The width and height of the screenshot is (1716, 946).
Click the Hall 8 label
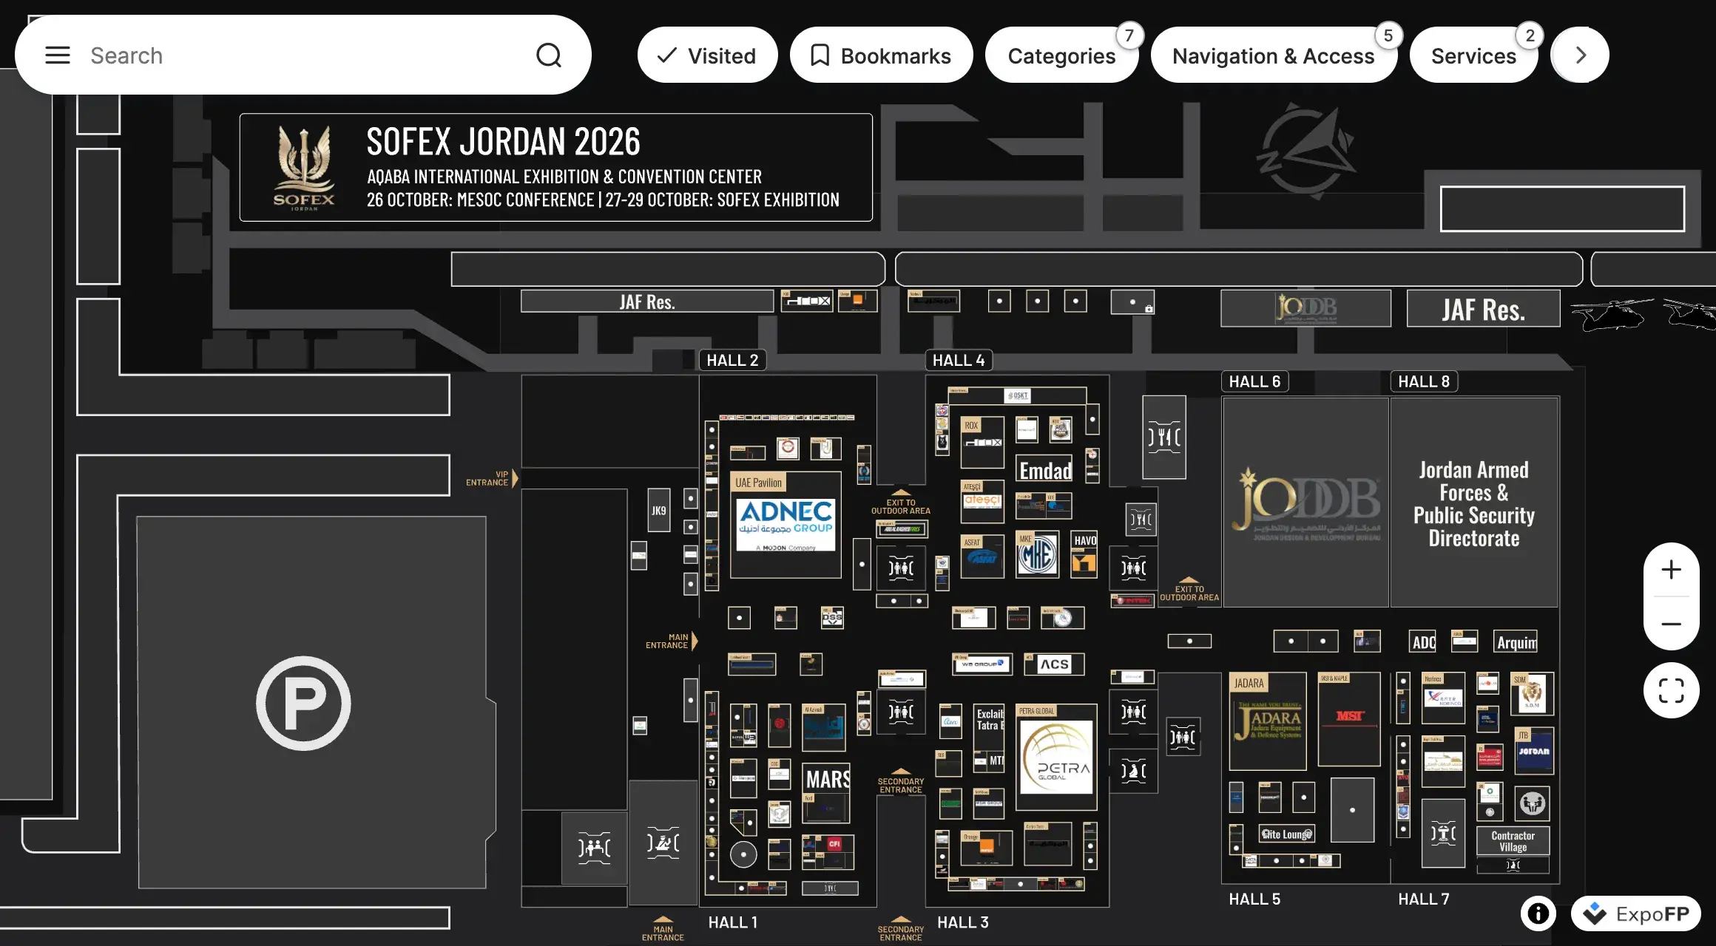point(1424,381)
